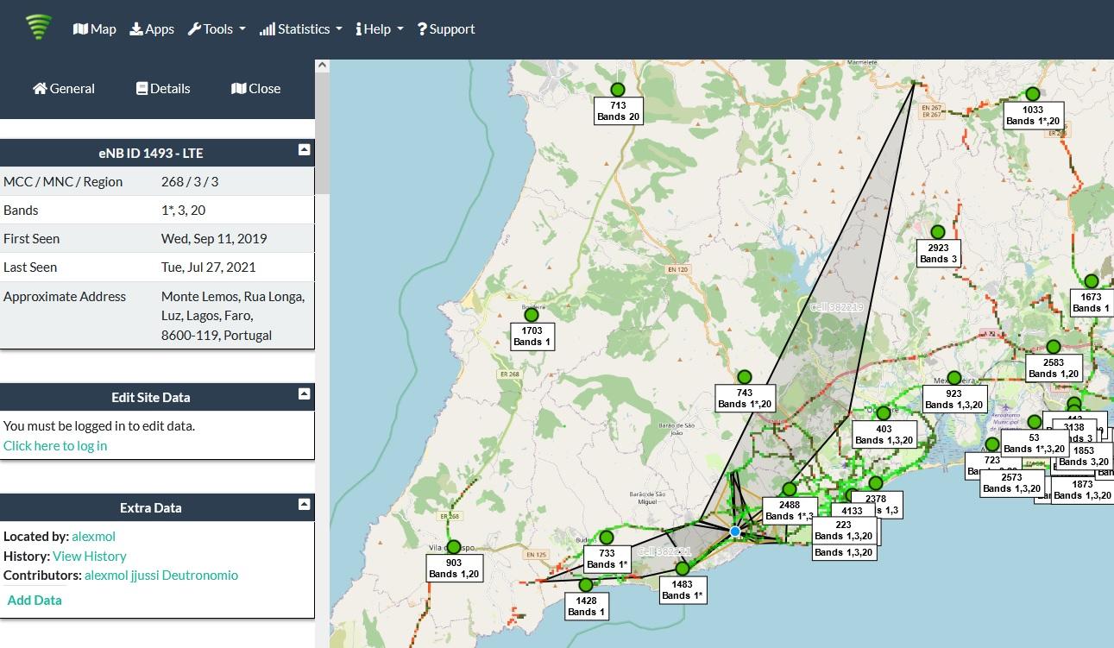Screen dimensions: 1114x648
Task: Select tower marker 1703 on map
Action: (532, 315)
